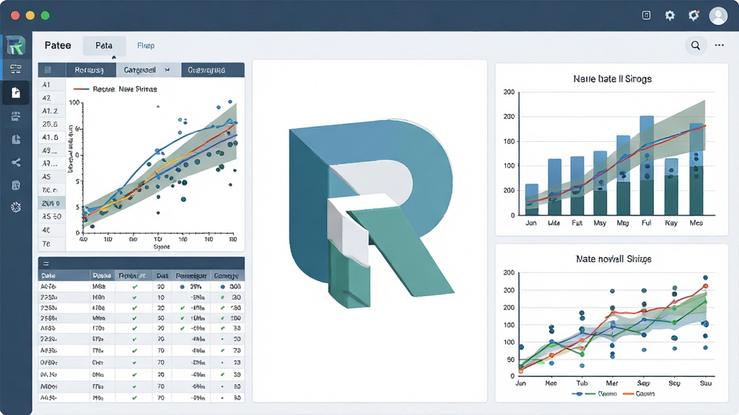Click the blue-green legend entry under the bottom chart
This screenshot has height=415, width=739.
594,394
